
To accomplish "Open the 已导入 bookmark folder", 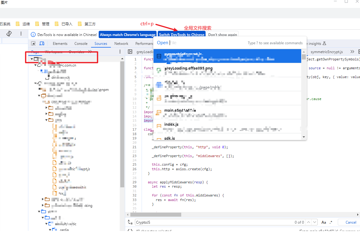I will 64,24.
